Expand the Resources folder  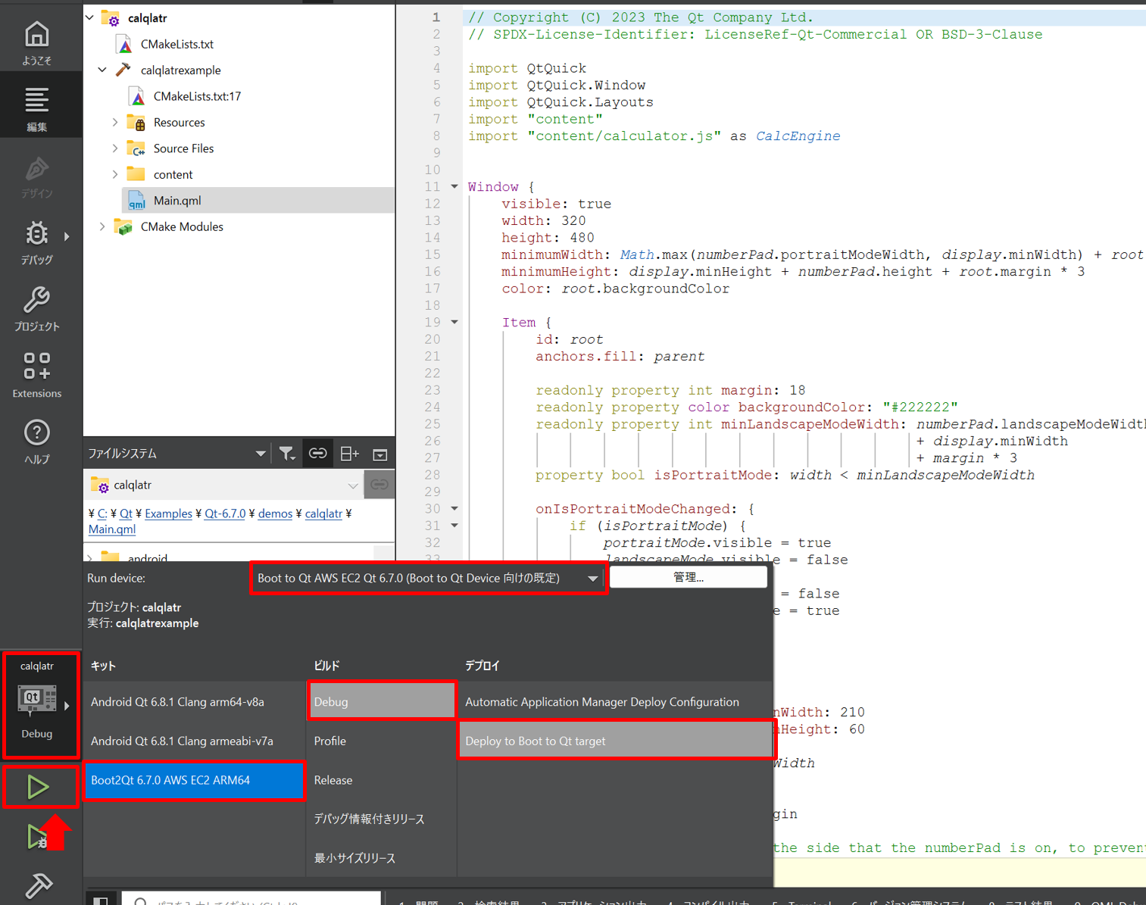[x=115, y=122]
